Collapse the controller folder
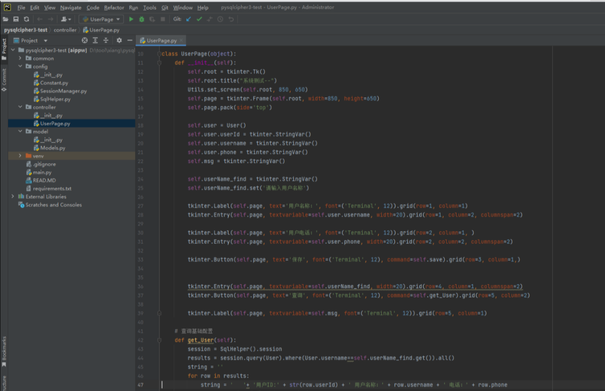This screenshot has height=391, width=605. [20, 107]
